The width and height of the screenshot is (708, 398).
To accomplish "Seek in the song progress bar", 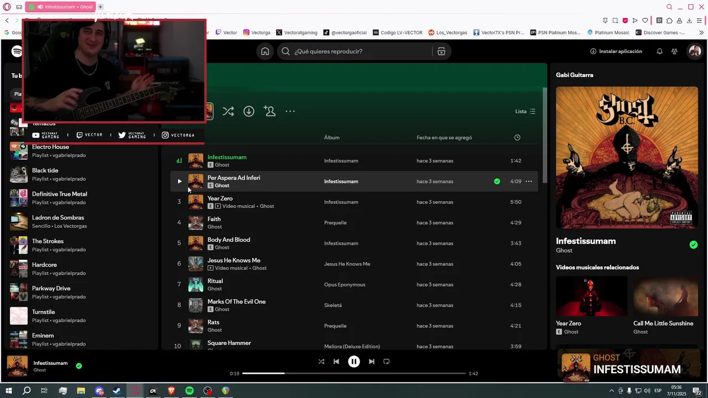I will point(354,374).
